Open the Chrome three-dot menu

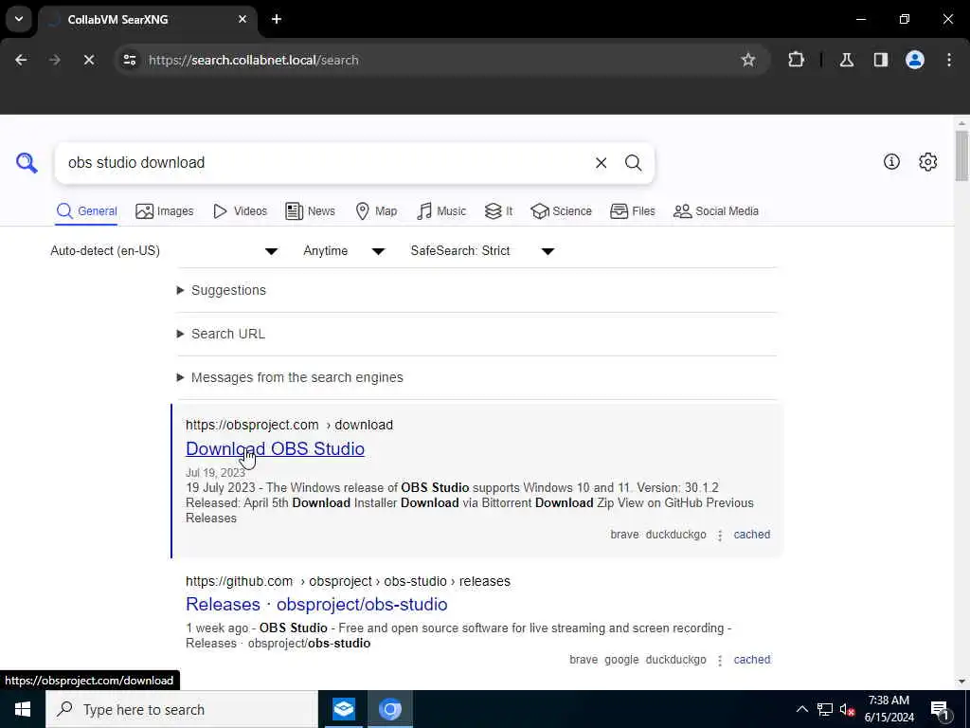948,60
